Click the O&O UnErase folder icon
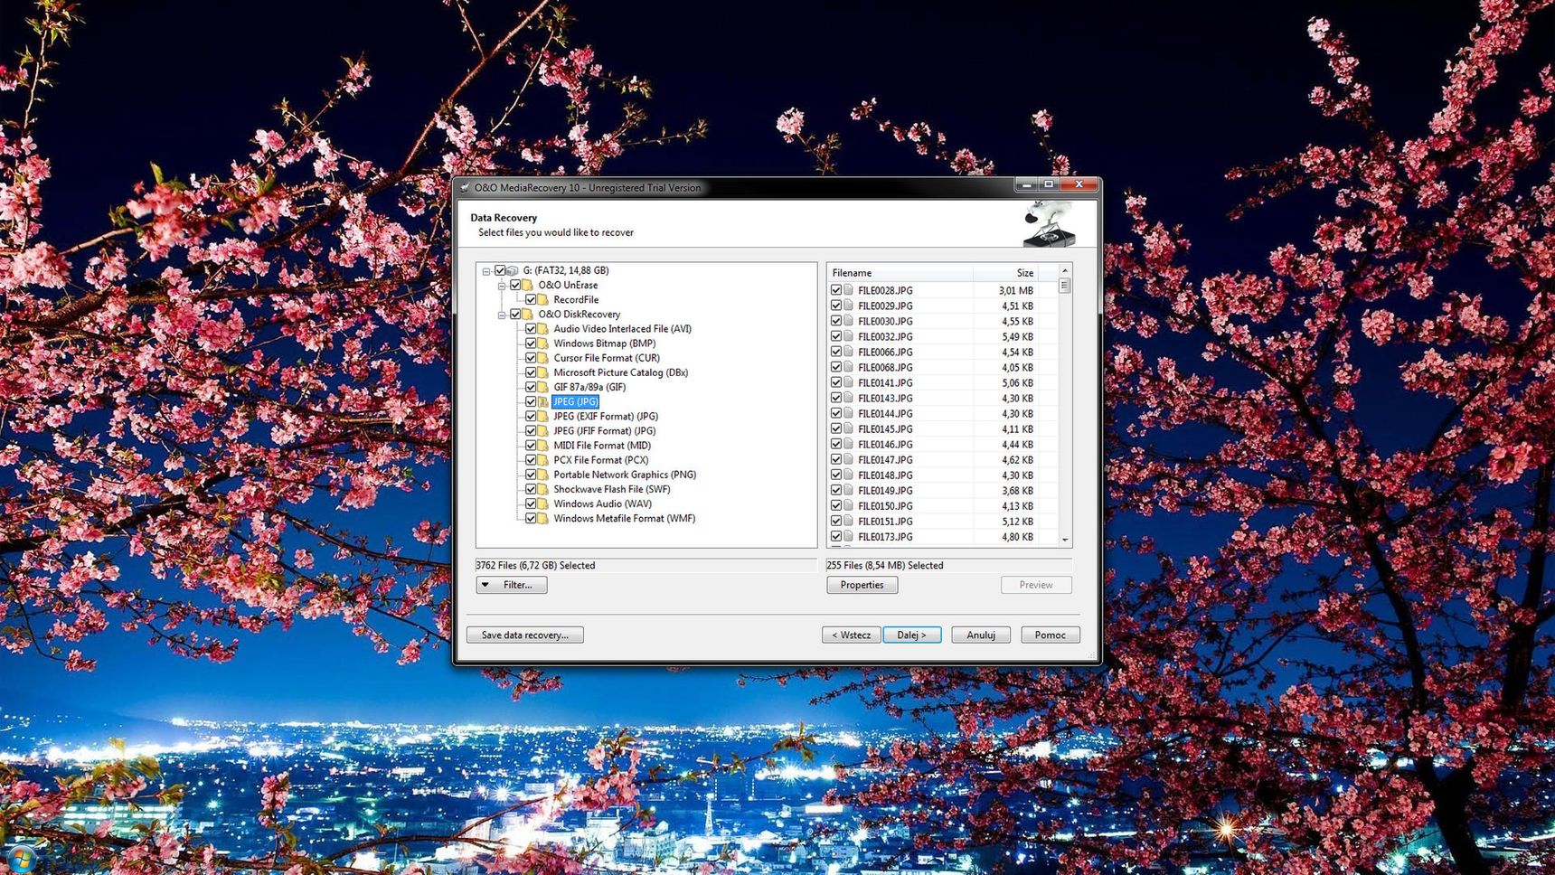Screen dimensions: 1555x875 tap(528, 285)
